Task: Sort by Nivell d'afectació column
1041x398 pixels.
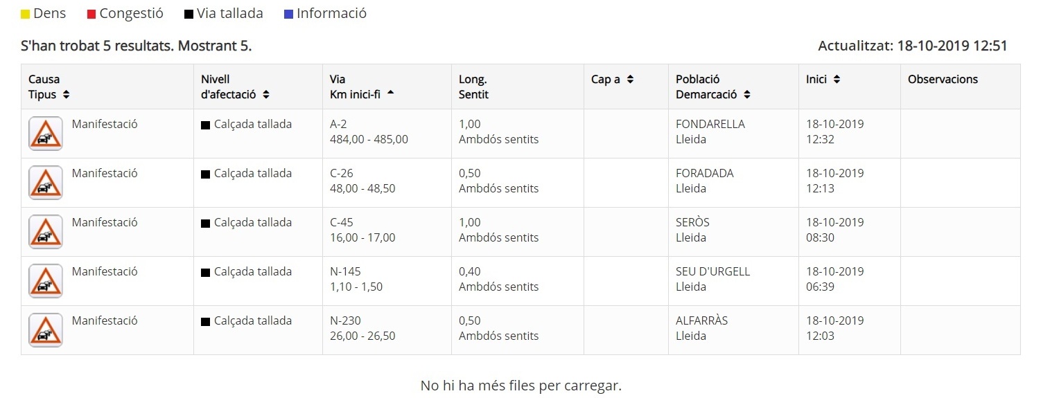Action: click(x=266, y=95)
